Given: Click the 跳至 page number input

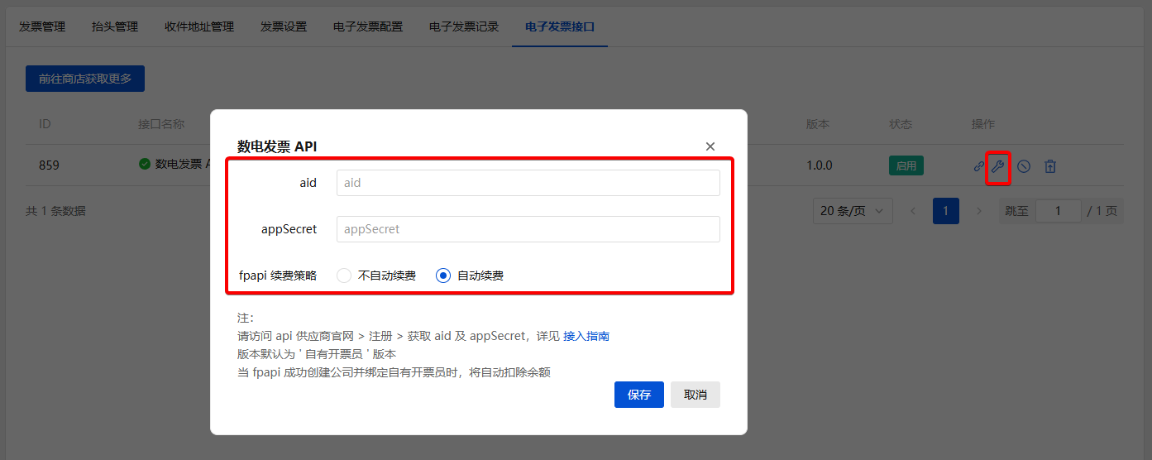Looking at the screenshot, I should (x=1059, y=211).
